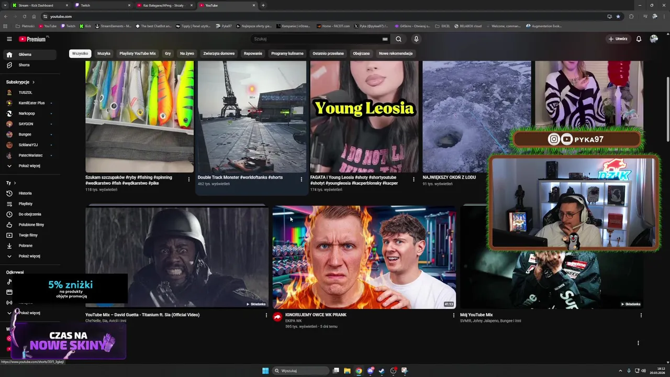This screenshot has height=377, width=670.
Task: Open NAJWIĘKSZY OKOŃ Z LODU Short thumbnail
Action: pos(477,116)
